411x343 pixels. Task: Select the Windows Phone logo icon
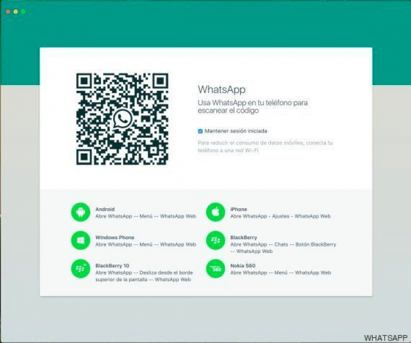81,240
